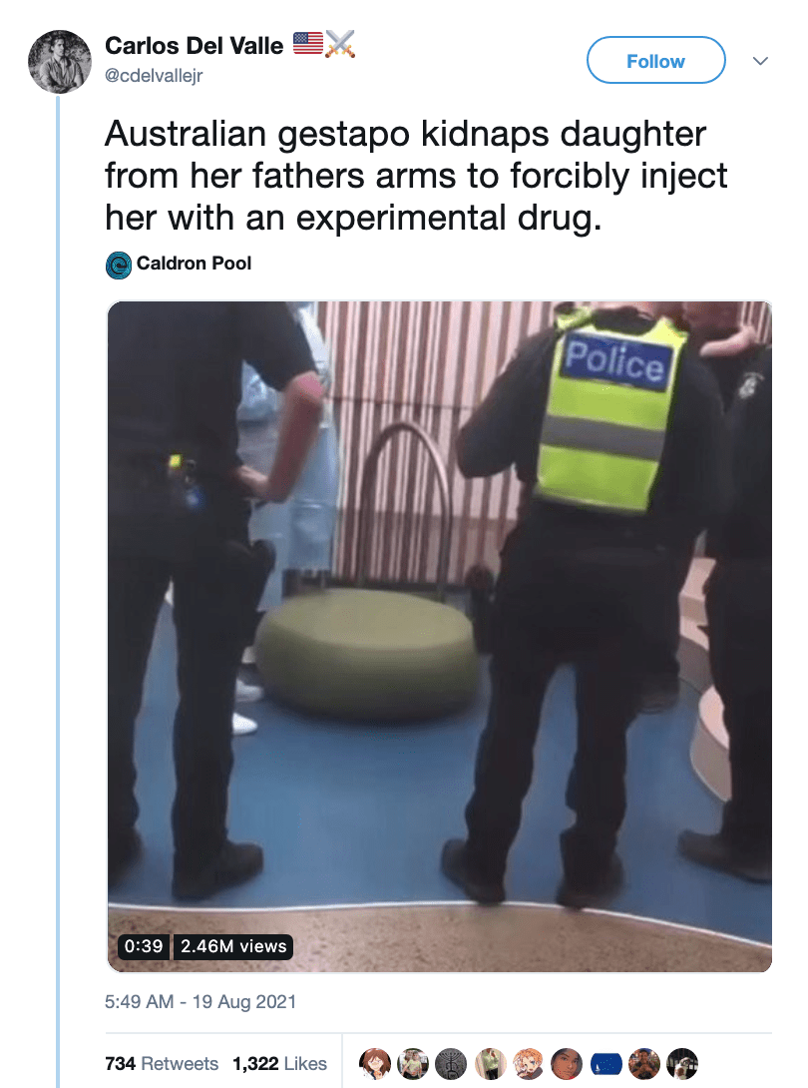Follow Carlos Del Valle
Viewport: 808px width, 1088px height.
point(656,60)
